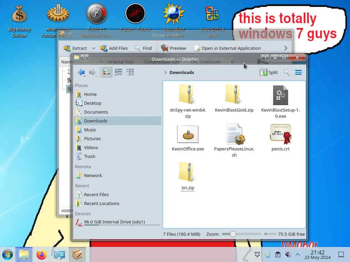The height and width of the screenshot is (262, 350).
Task: Select Downloads in Places panel
Action: point(118,121)
